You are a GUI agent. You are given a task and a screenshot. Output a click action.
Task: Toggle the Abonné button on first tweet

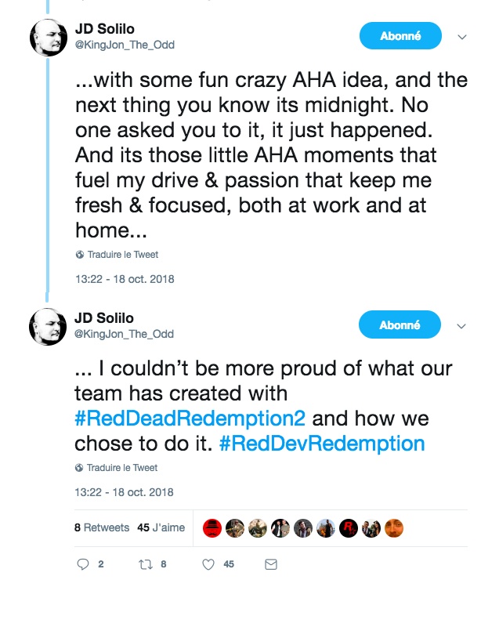tap(400, 36)
